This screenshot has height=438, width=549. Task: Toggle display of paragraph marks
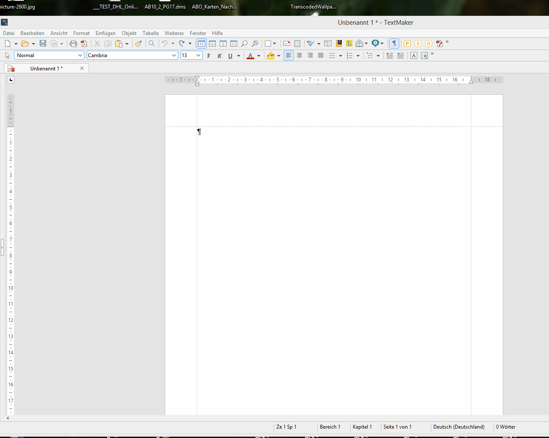pyautogui.click(x=394, y=44)
